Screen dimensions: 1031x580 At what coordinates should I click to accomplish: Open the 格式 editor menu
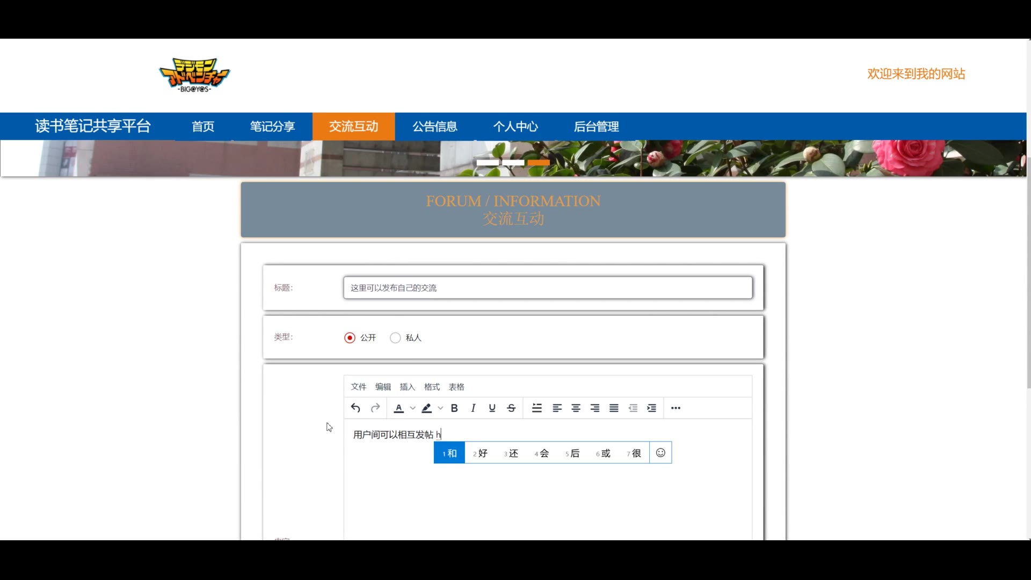point(432,387)
